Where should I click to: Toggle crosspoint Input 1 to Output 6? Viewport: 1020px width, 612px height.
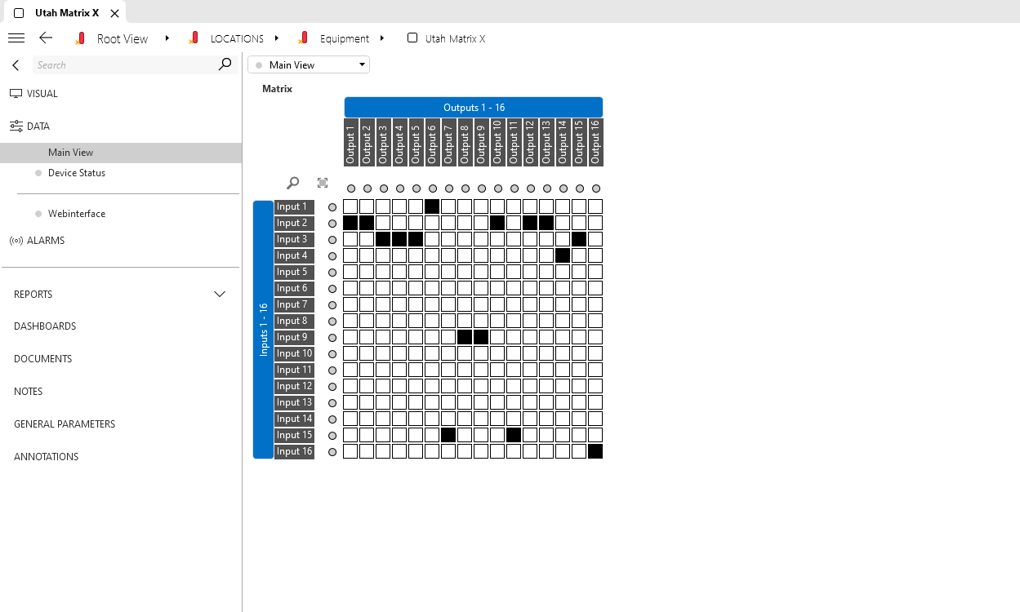[x=432, y=206]
